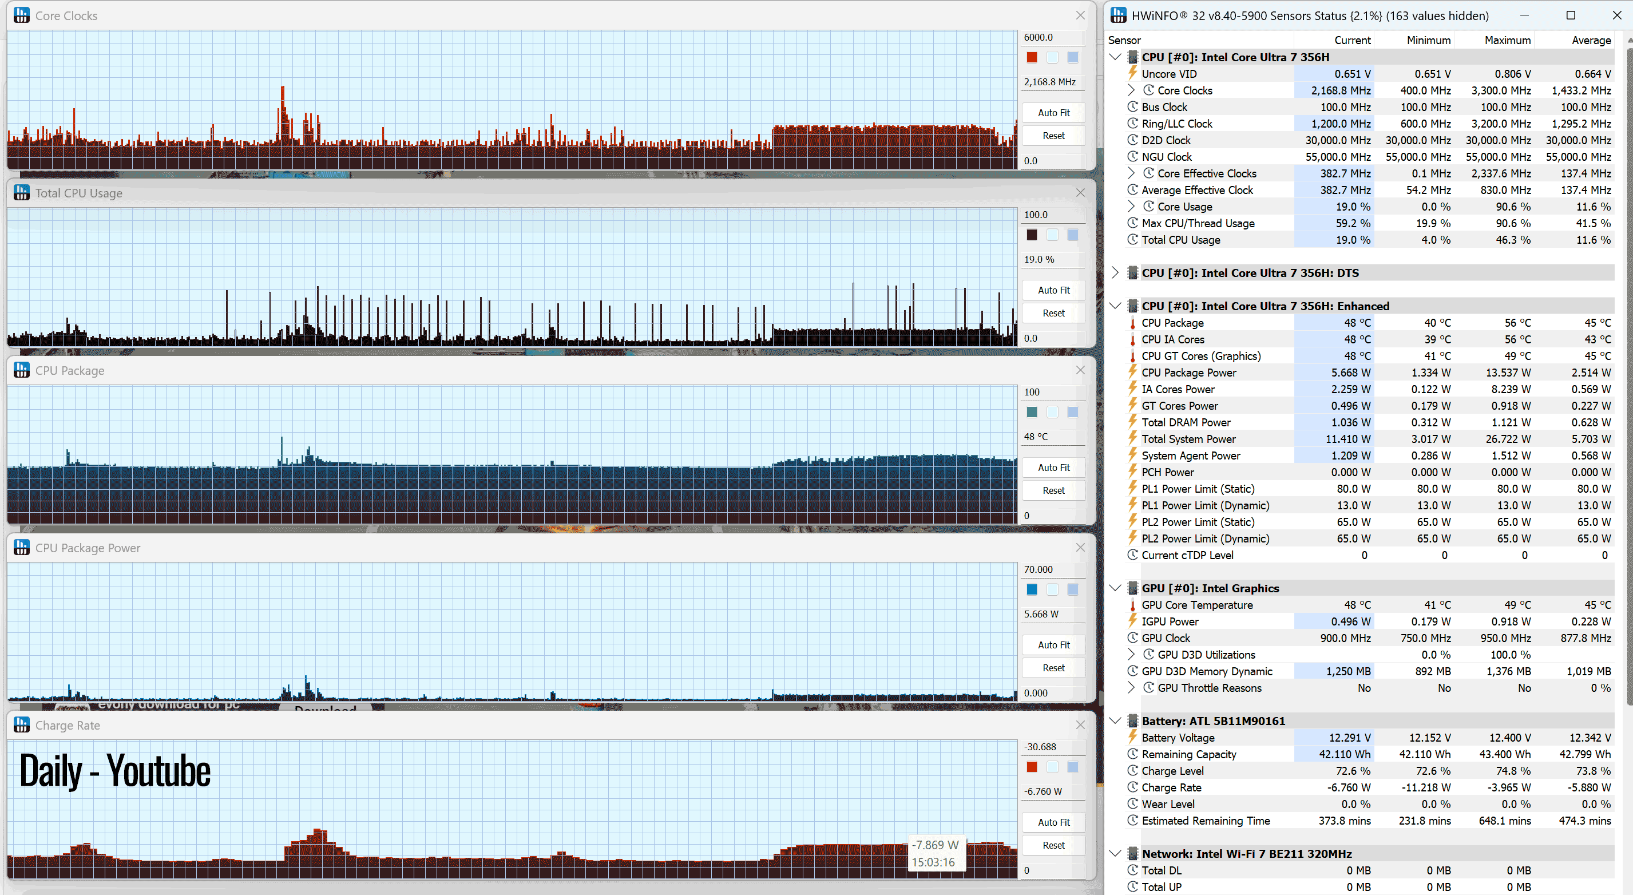
Task: Click the lightning icon beside CPU Package Power
Action: click(x=1133, y=372)
